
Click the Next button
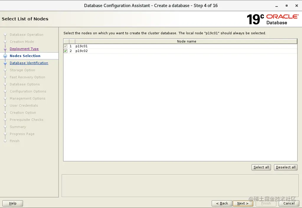tap(243, 203)
